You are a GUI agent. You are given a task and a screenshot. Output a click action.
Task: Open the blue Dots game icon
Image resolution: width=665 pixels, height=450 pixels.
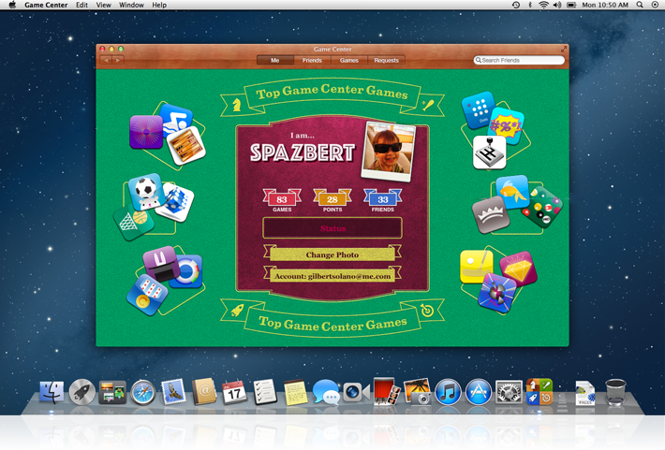479,109
